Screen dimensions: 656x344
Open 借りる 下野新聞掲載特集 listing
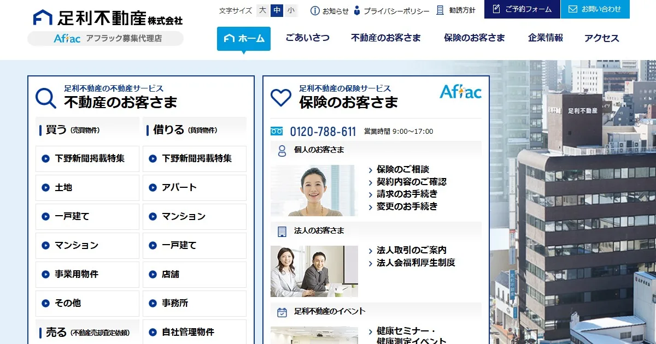click(x=195, y=159)
